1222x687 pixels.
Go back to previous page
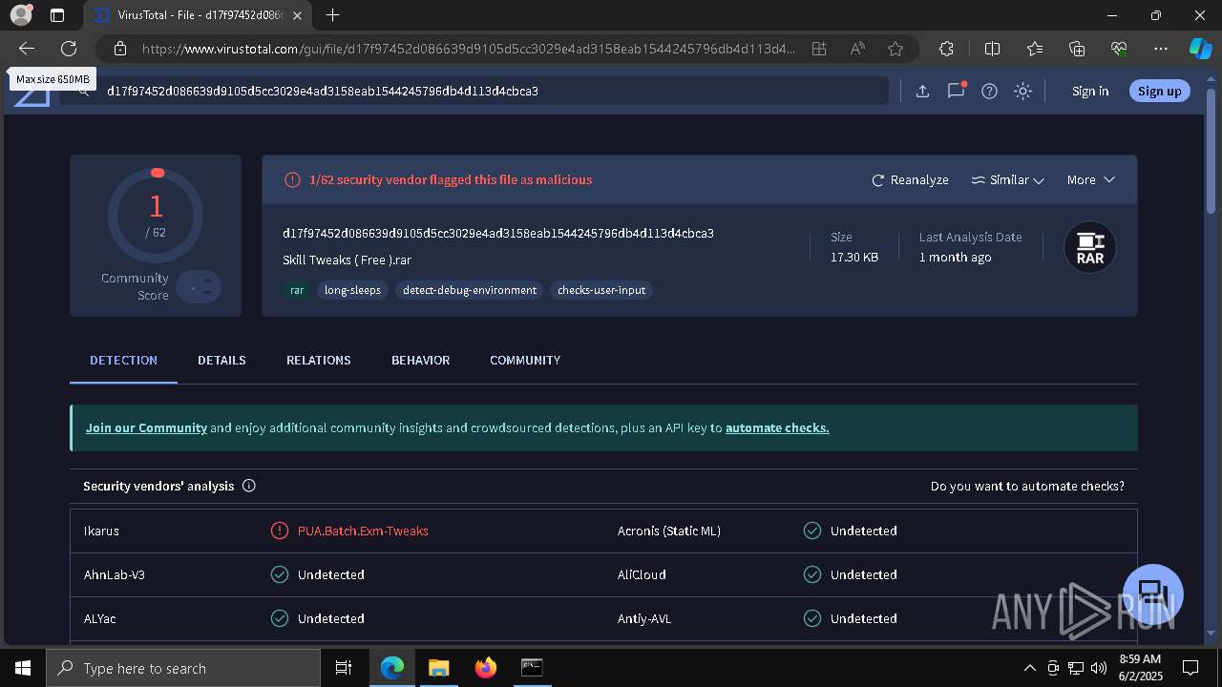(27, 49)
